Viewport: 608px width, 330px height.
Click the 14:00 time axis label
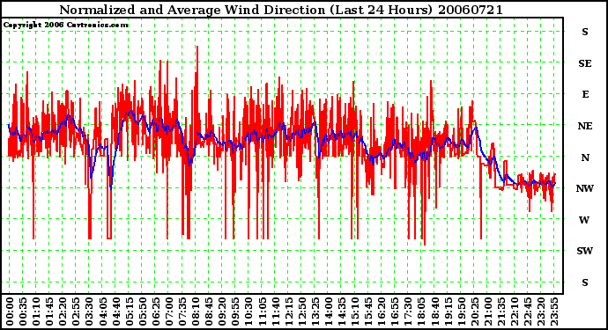coord(329,312)
